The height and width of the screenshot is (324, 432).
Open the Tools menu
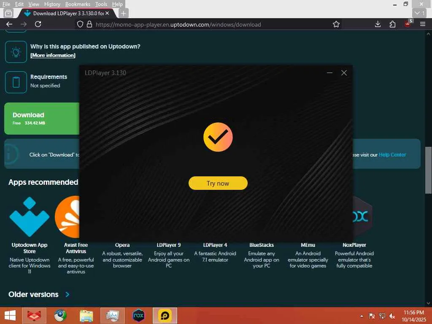[101, 4]
